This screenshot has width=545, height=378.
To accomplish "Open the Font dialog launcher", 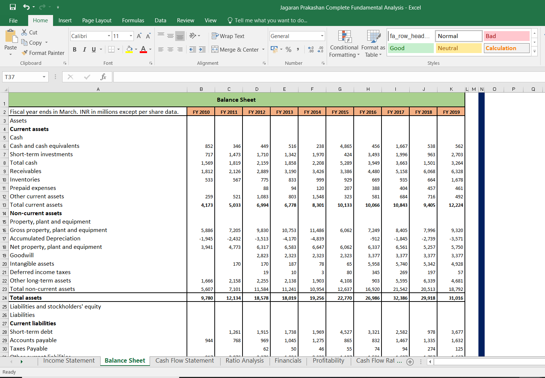I will (x=151, y=63).
